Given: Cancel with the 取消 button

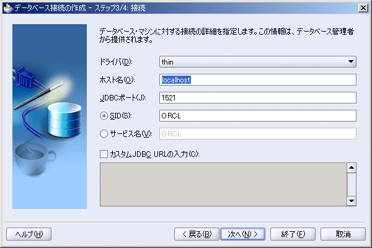Looking at the screenshot, I should pos(343,234).
